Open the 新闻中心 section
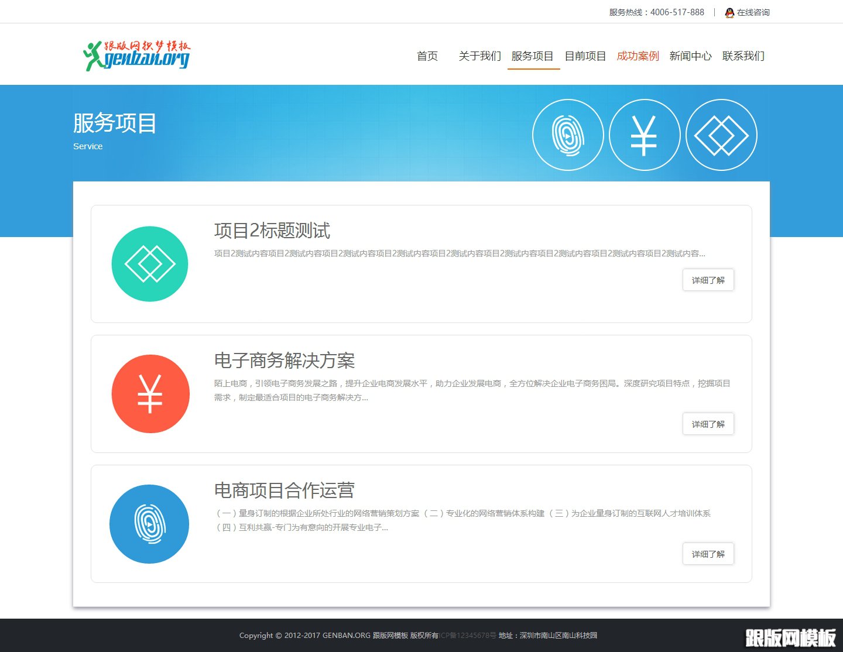Image resolution: width=843 pixels, height=652 pixels. [690, 56]
